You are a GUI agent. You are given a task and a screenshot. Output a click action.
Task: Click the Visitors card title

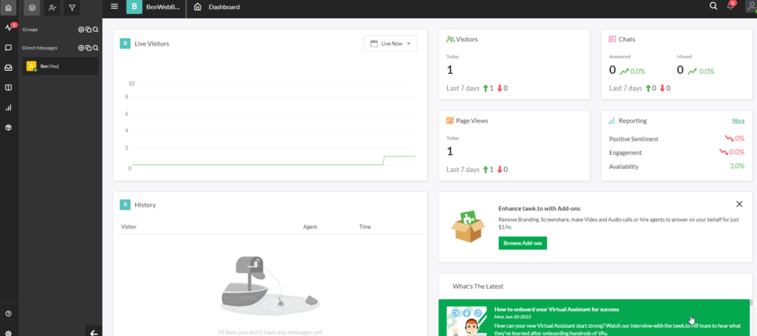tap(466, 39)
